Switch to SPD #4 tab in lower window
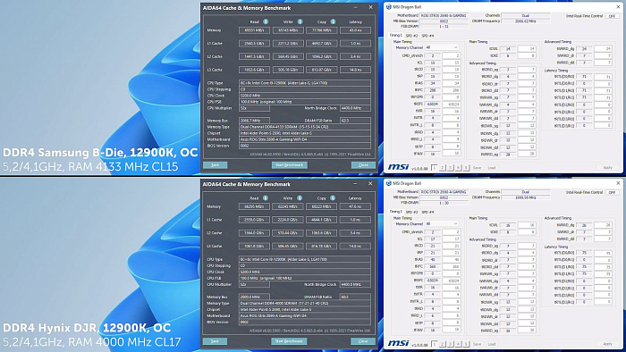This screenshot has width=626, height=352. (427, 212)
